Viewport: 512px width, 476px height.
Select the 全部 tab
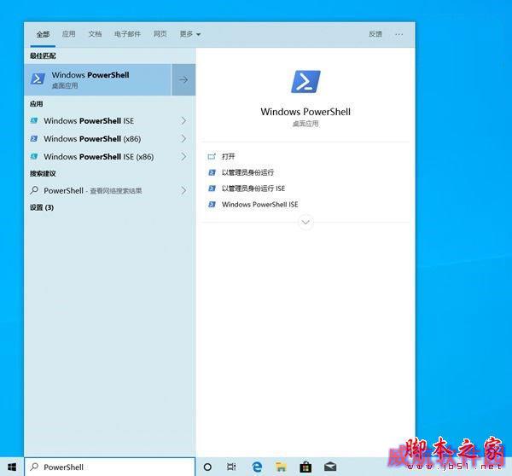coord(43,34)
